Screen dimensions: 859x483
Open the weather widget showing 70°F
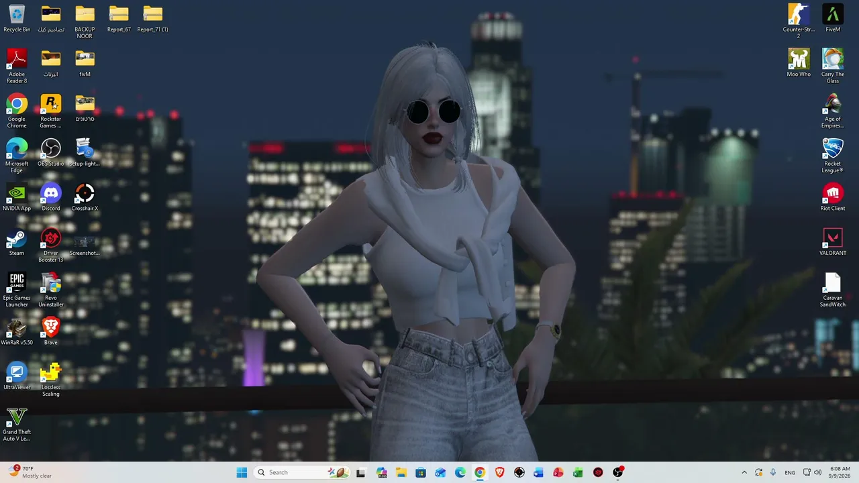(31, 472)
